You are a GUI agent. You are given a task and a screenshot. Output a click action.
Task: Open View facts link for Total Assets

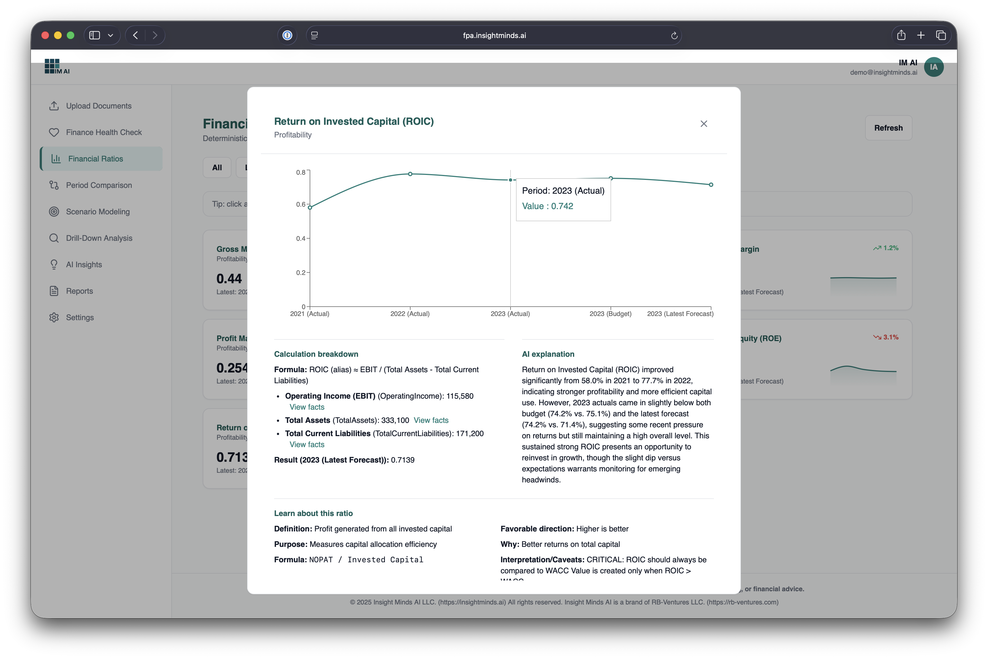(431, 420)
